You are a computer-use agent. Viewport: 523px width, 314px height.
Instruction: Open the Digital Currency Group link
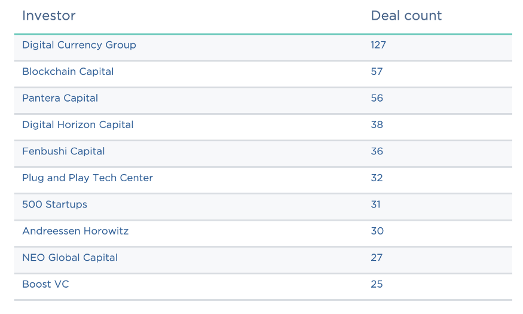(79, 45)
